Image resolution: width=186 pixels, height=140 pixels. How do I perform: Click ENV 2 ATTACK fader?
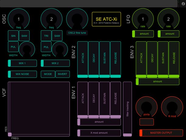(83, 60)
